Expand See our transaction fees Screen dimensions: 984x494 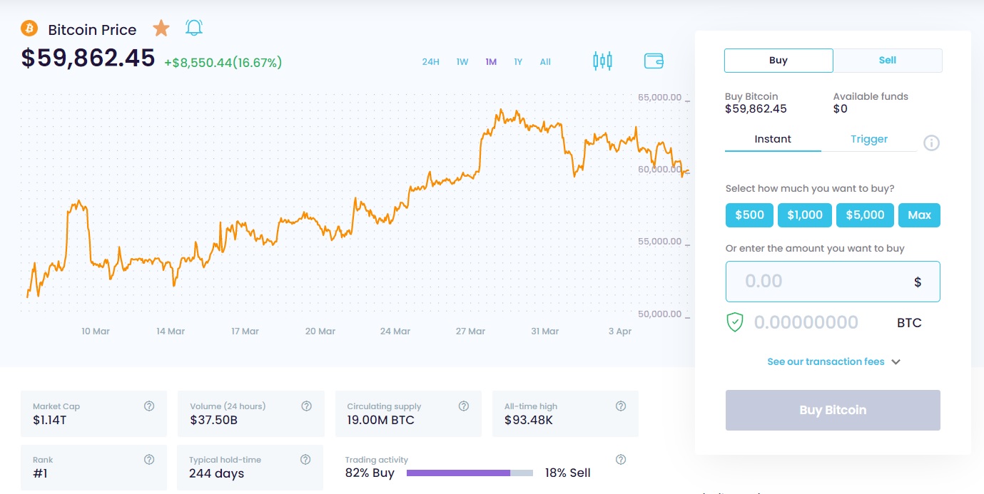click(826, 362)
